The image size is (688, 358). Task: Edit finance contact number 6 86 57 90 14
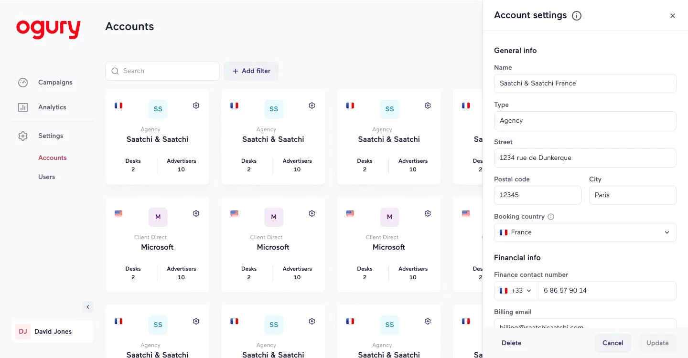click(x=607, y=291)
